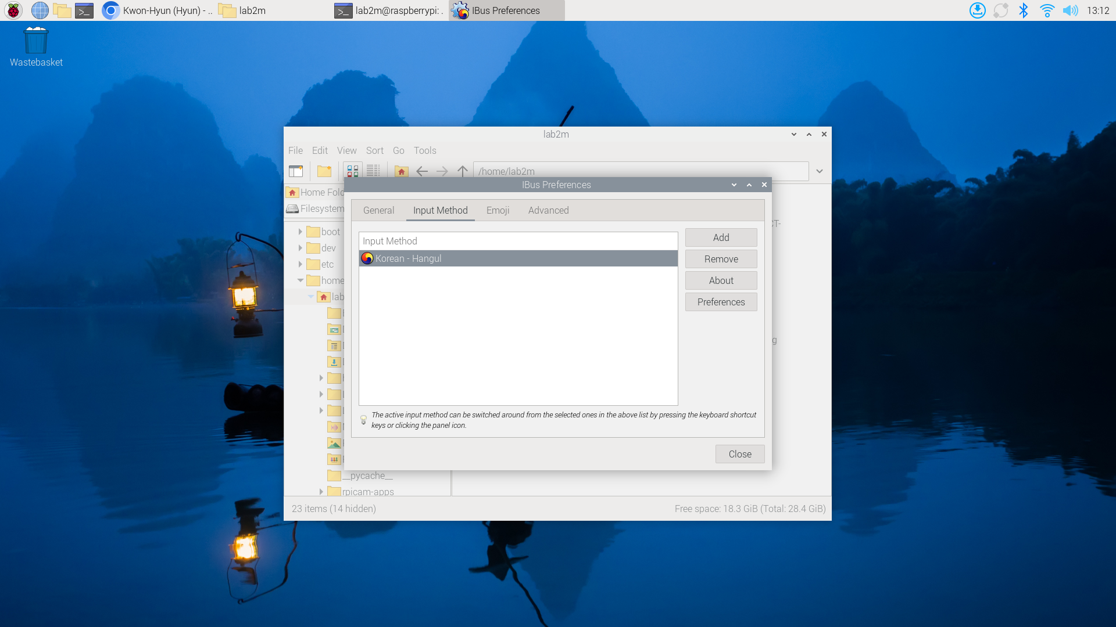1116x627 pixels.
Task: Switch to the Emoji tab
Action: (x=498, y=210)
